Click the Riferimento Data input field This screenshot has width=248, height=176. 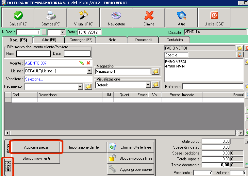(77, 54)
